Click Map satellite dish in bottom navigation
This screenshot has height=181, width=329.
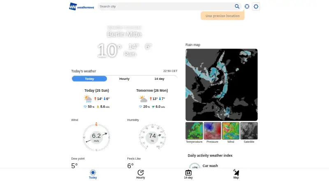[236, 174]
